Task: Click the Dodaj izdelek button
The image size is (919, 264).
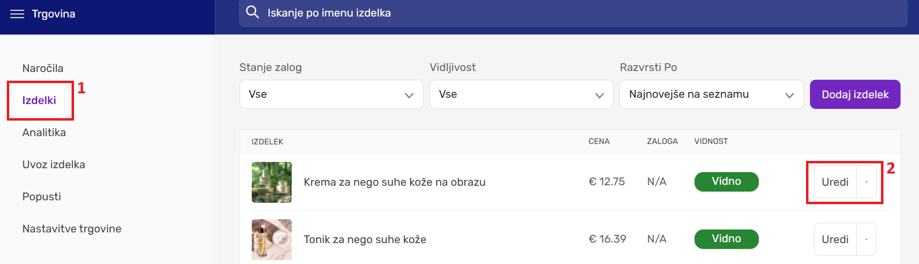Action: [855, 94]
